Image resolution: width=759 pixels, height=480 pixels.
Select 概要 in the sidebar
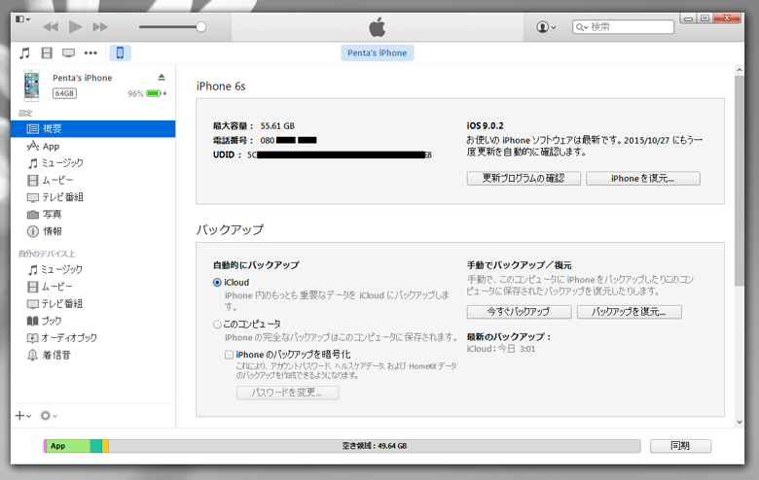tap(93, 128)
